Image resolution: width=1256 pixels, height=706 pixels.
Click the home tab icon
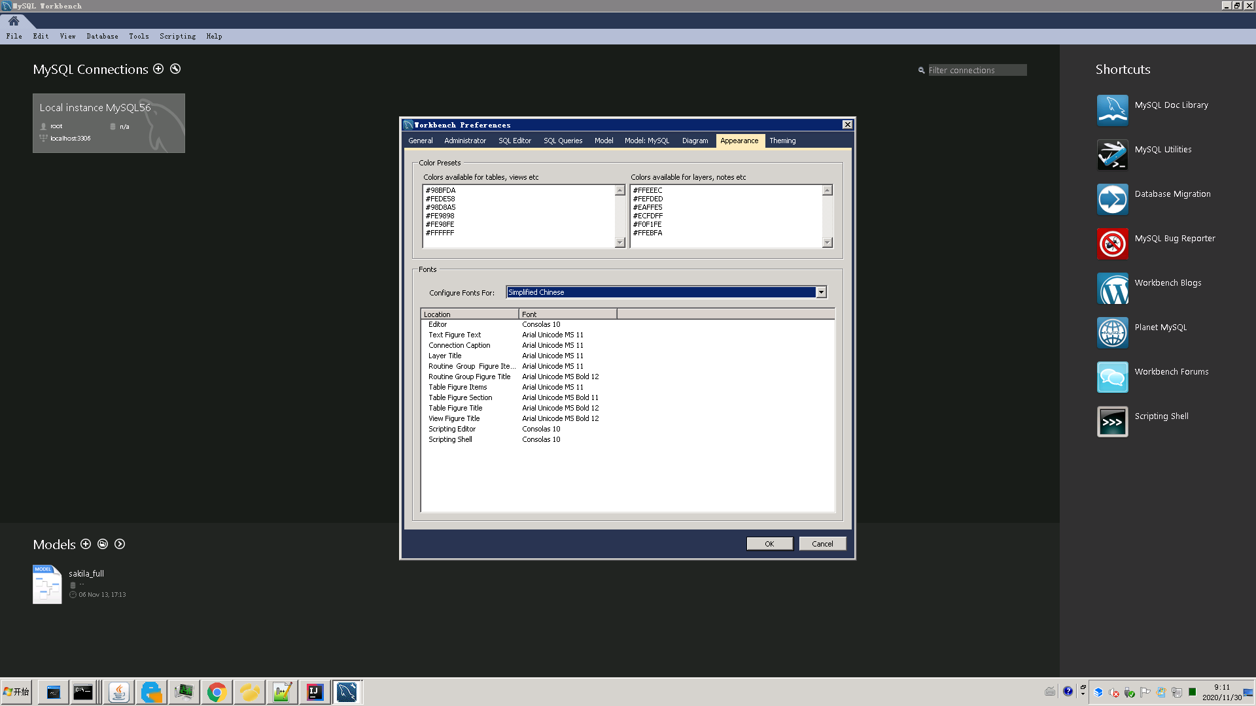click(14, 21)
